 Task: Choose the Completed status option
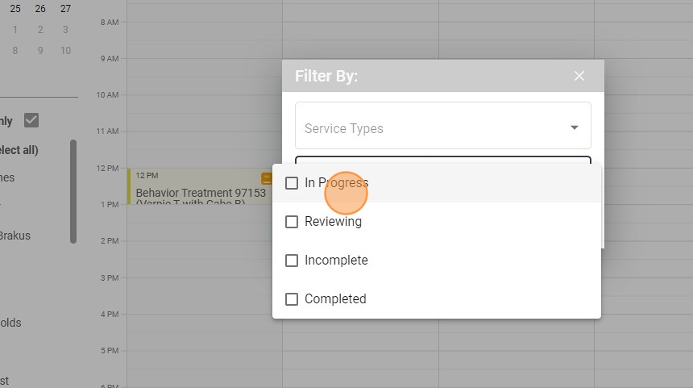point(335,299)
